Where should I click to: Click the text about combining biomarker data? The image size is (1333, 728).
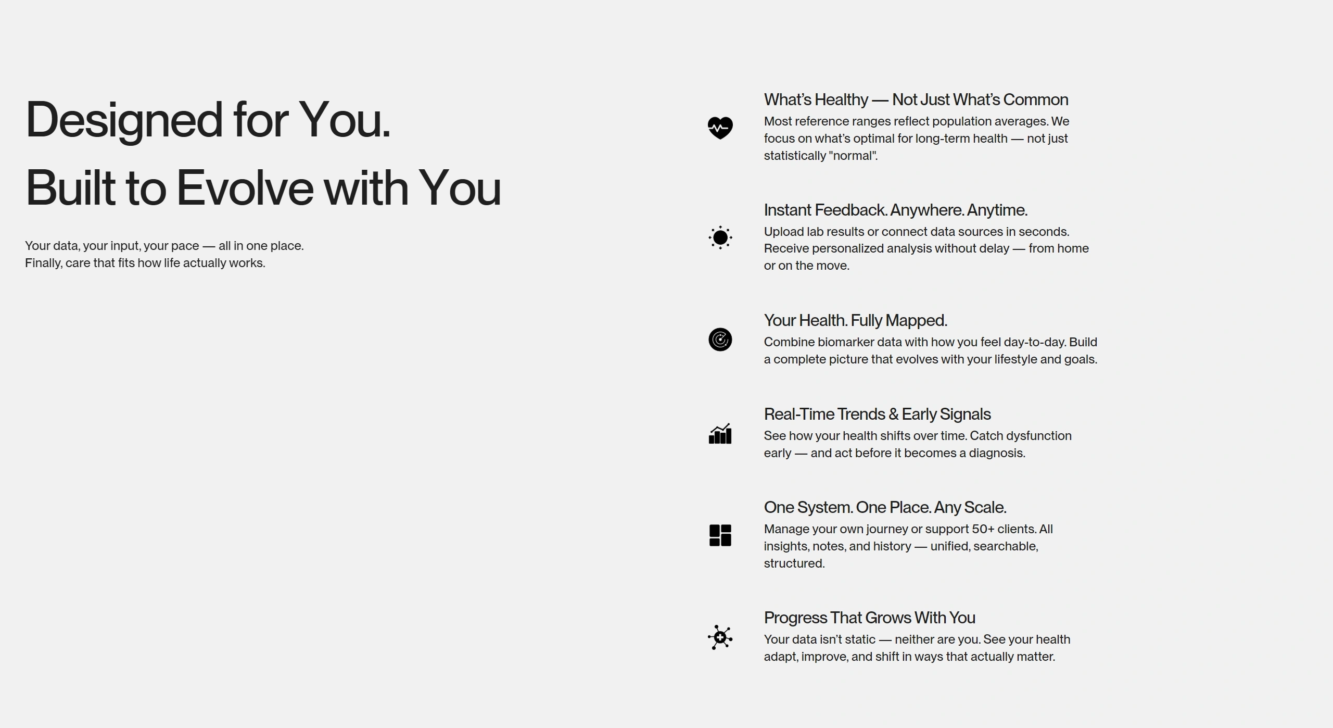(x=930, y=350)
